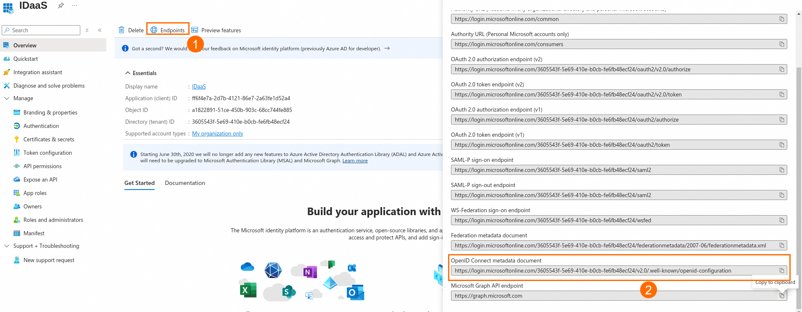Open App roles
The width and height of the screenshot is (802, 312).
(x=35, y=193)
